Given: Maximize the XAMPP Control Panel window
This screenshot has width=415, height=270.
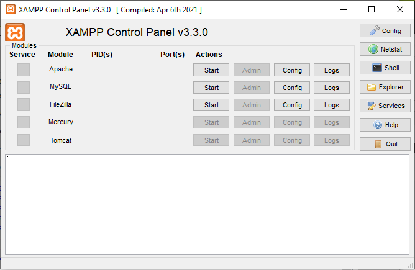Looking at the screenshot, I should 372,9.
